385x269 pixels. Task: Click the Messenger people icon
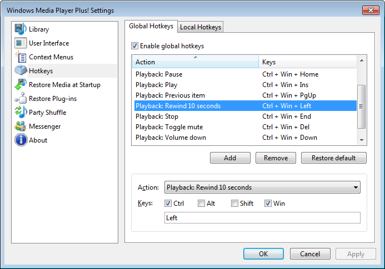[x=21, y=126]
